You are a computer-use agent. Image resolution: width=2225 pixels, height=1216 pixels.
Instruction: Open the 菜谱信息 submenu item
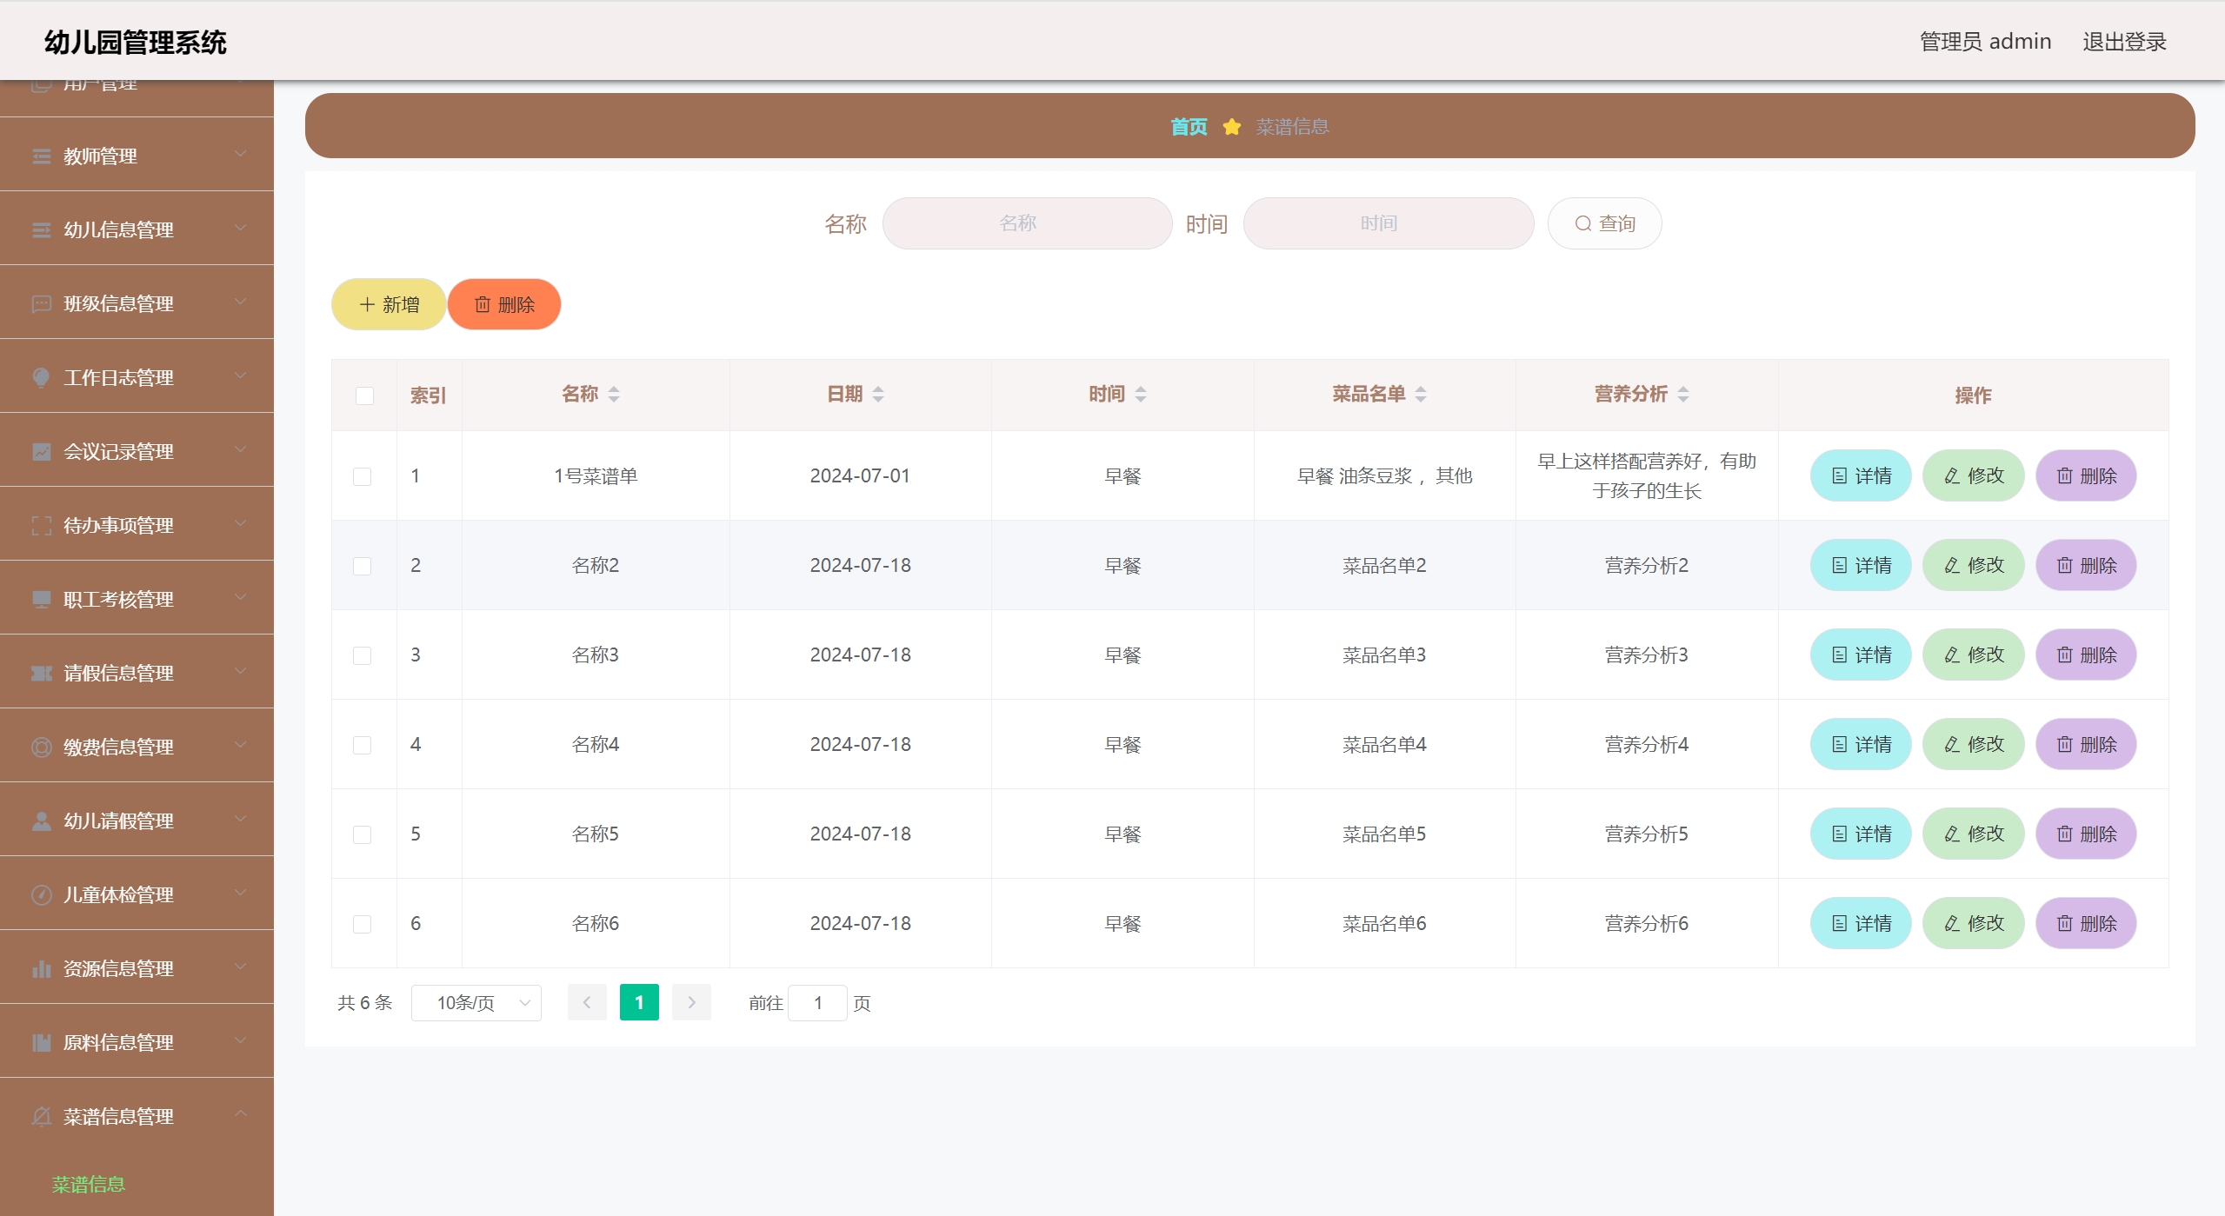click(x=89, y=1184)
